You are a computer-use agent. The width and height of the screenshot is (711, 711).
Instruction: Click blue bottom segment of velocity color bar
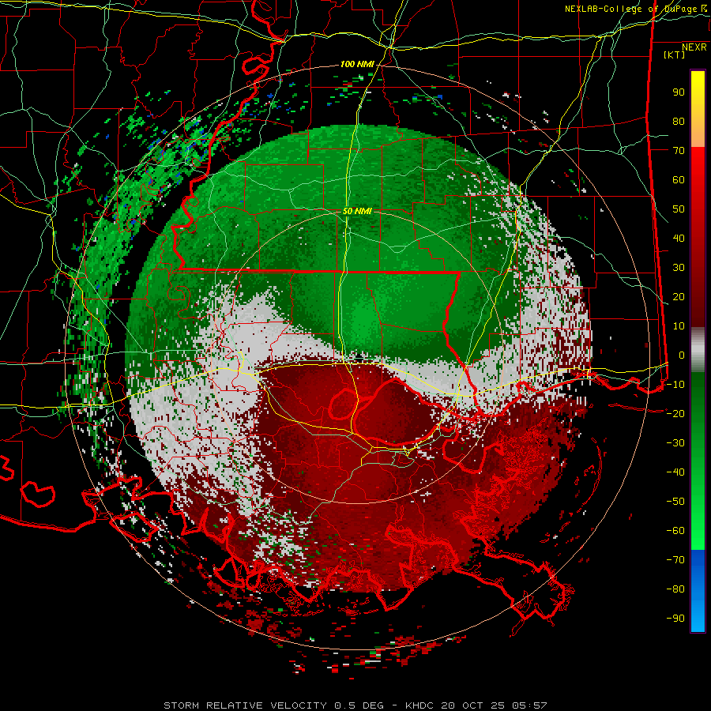[698, 591]
